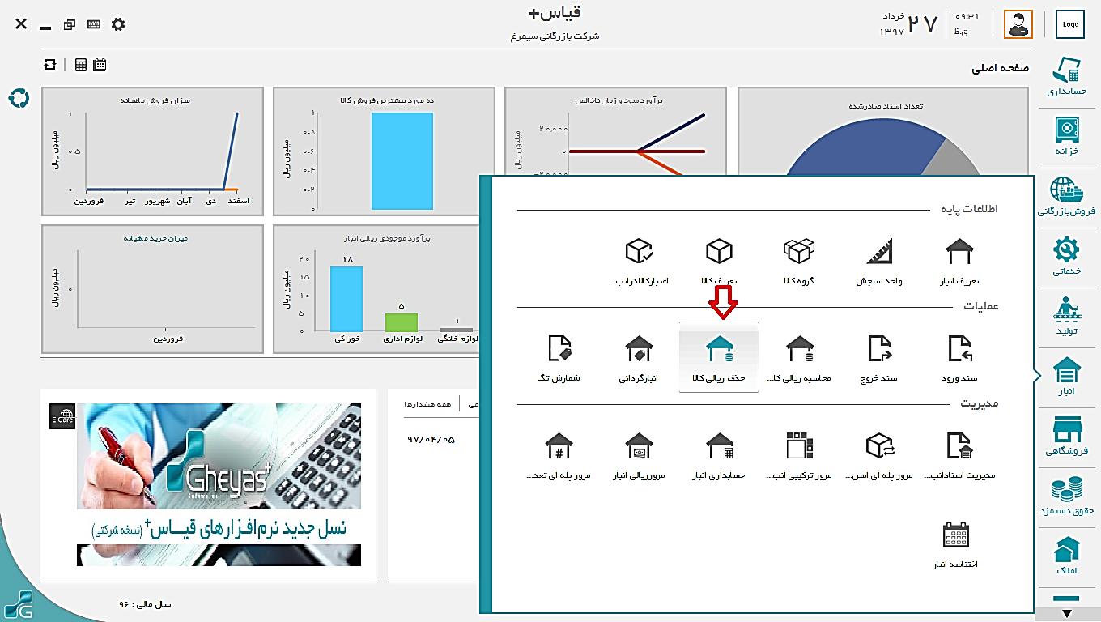Open تعداد اسناد صادرشده pie chart
This screenshot has height=622, width=1101.
(x=883, y=132)
